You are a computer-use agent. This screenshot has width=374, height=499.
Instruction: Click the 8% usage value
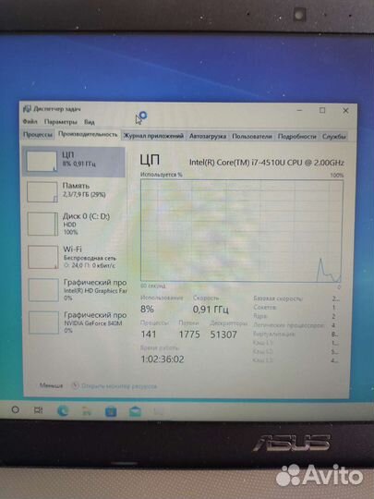[x=147, y=309]
